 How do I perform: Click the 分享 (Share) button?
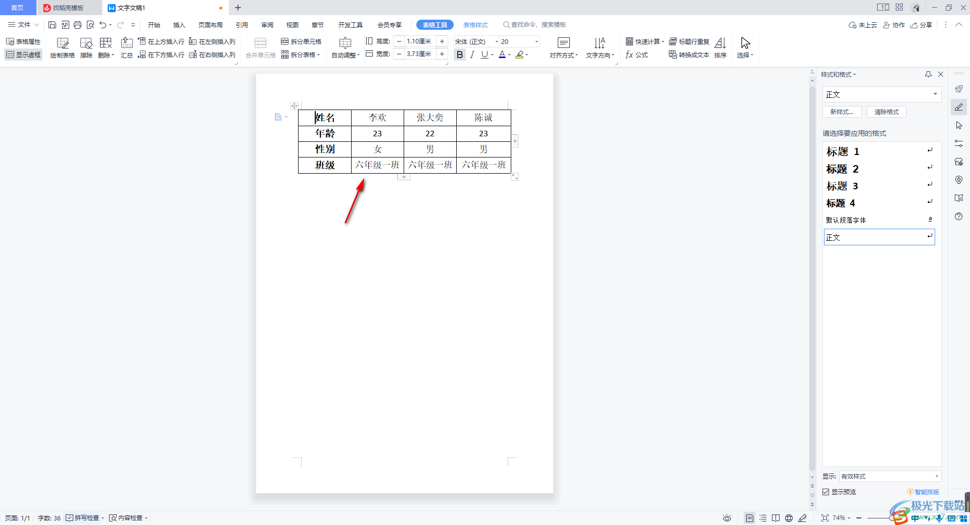[x=922, y=25]
